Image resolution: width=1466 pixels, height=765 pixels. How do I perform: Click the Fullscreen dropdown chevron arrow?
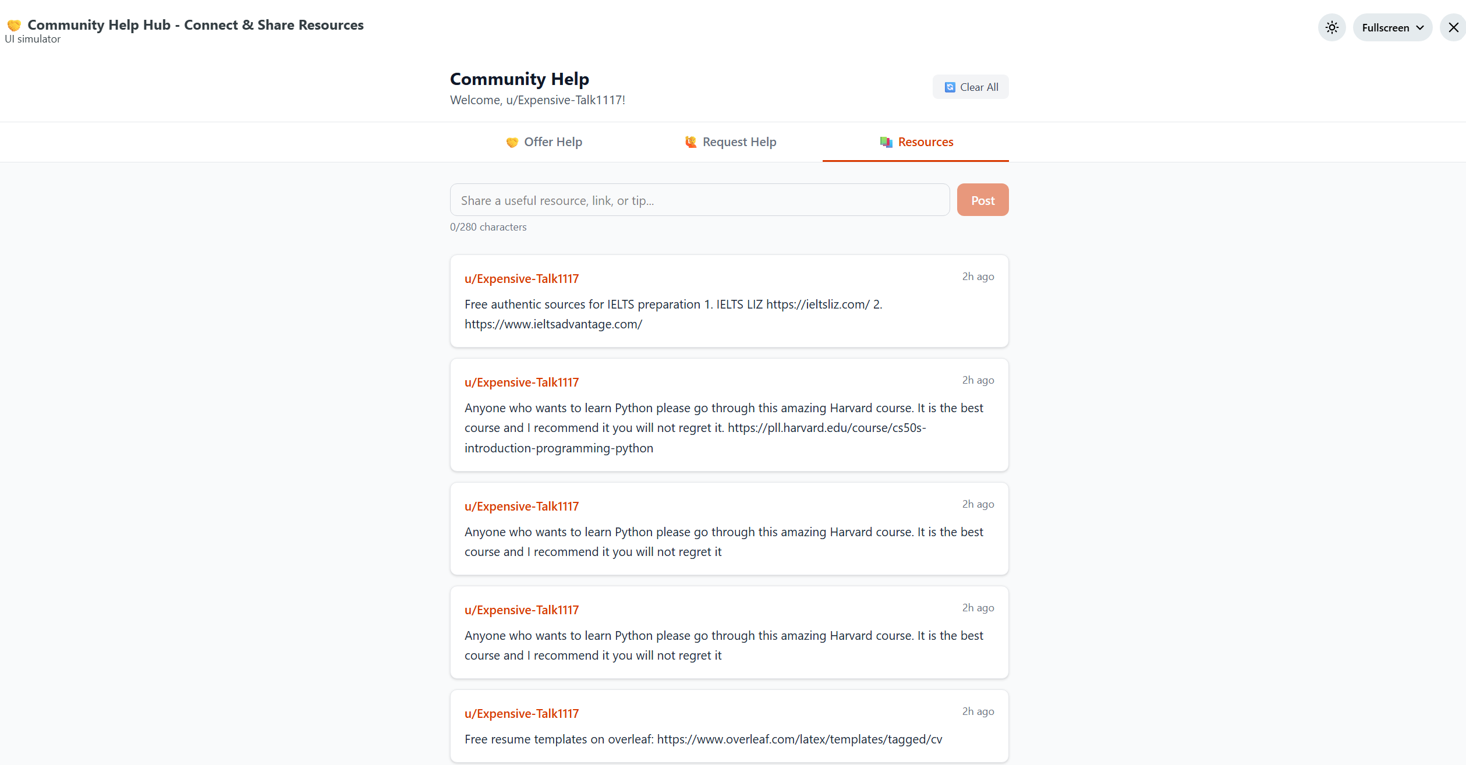click(x=1420, y=27)
